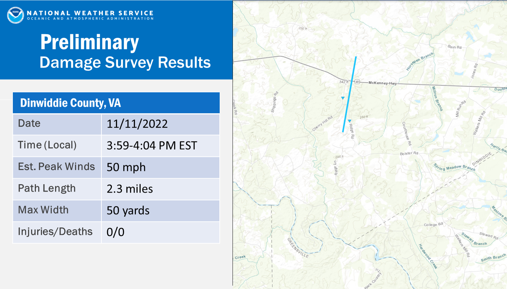Click the lower blue arrow near Ridge Rd
Image resolution: width=507 pixels, height=289 pixels.
[x=349, y=121]
